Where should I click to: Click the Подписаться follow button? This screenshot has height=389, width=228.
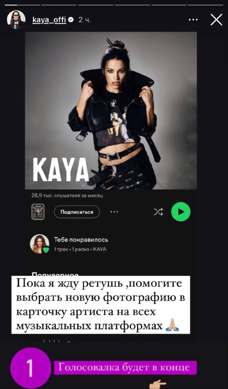click(x=77, y=212)
